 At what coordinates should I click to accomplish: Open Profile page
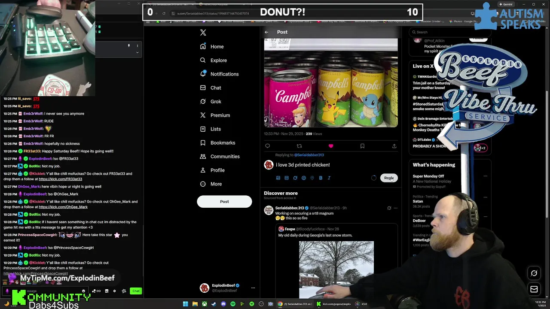click(x=212, y=170)
